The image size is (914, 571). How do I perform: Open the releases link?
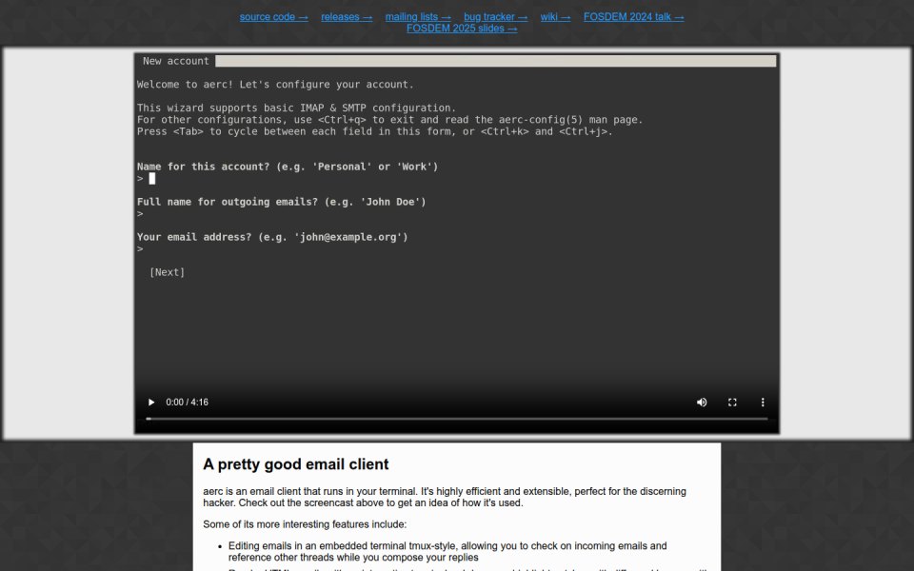tap(347, 17)
